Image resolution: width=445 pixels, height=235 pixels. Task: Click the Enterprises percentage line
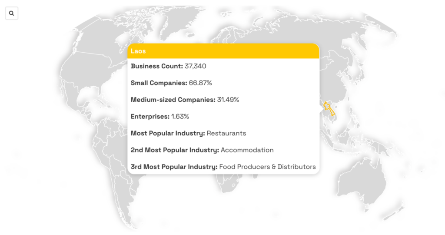[160, 116]
